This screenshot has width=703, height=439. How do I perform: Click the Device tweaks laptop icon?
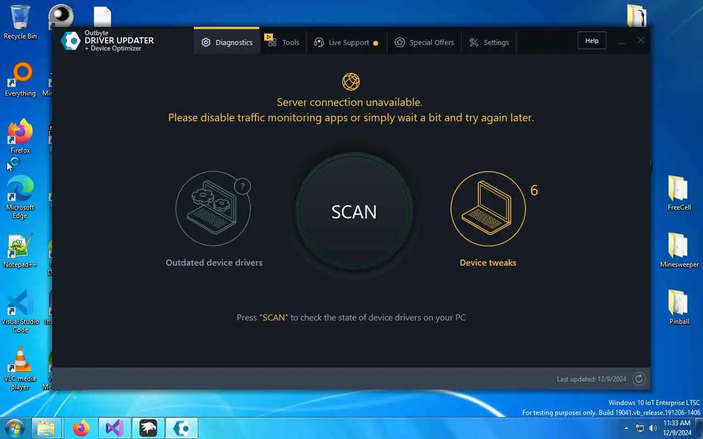click(x=488, y=209)
